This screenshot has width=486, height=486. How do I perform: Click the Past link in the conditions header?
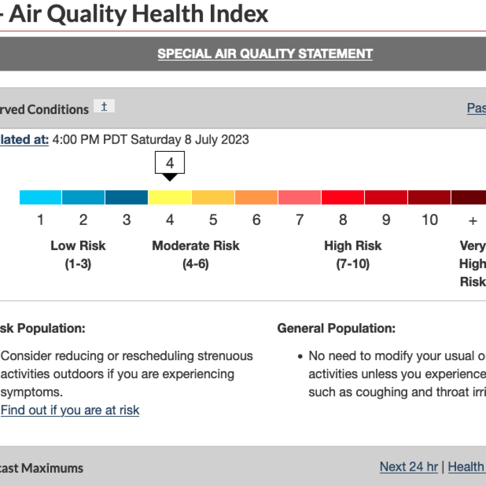(476, 108)
